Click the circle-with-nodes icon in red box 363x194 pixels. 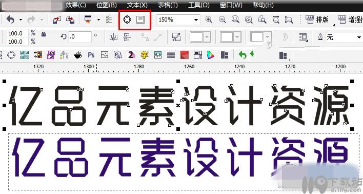point(127,20)
